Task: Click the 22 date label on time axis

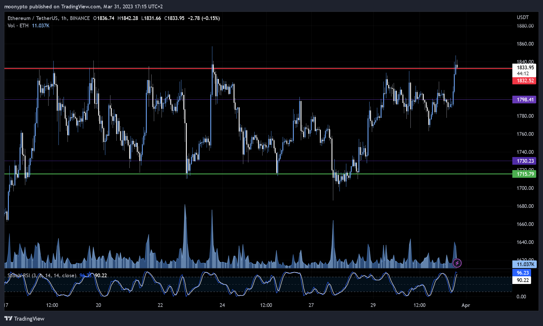Action: (x=160, y=305)
